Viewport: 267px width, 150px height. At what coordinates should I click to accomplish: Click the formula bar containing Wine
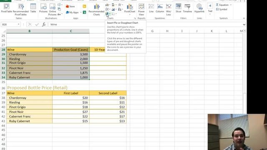146,25
